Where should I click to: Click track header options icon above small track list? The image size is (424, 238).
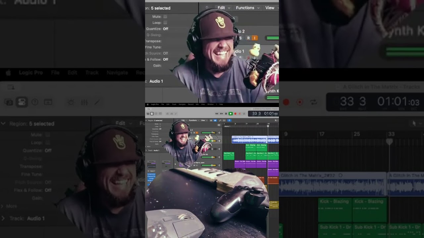coord(219,125)
